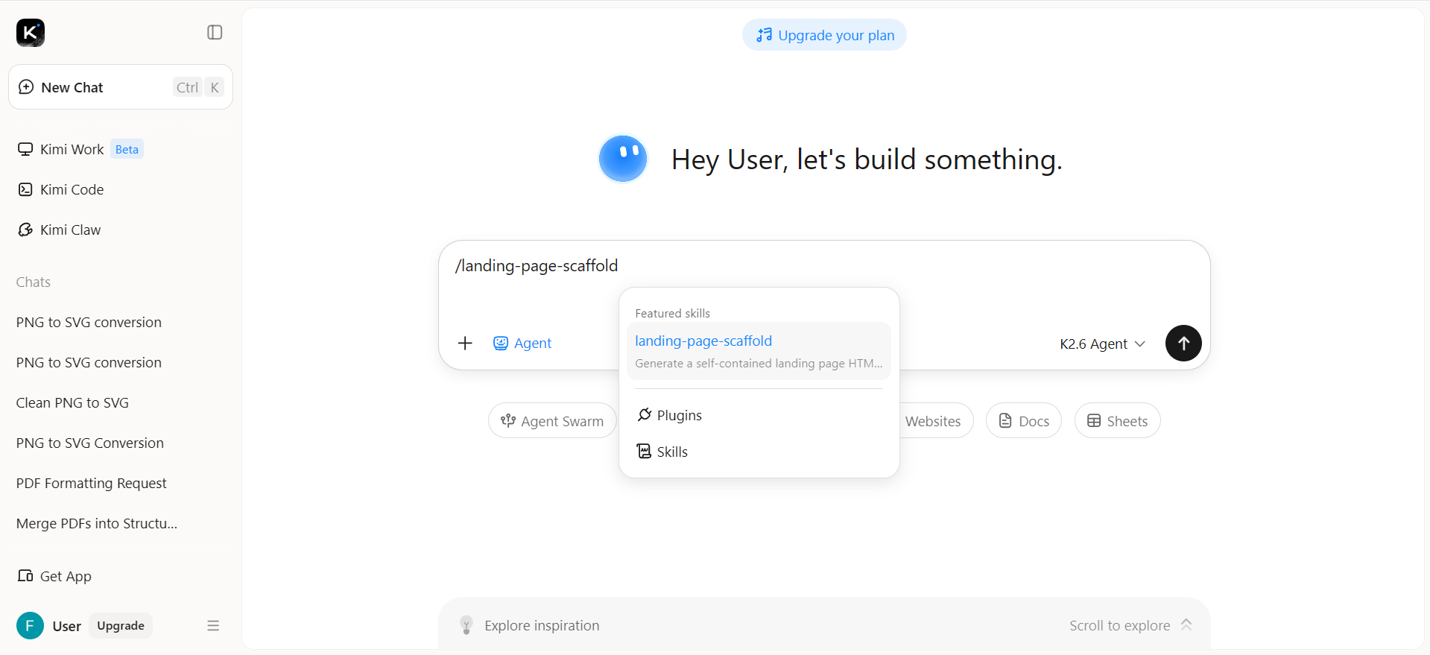Image resolution: width=1430 pixels, height=655 pixels.
Task: Click the Upgrade plan music-note icon
Action: [764, 35]
